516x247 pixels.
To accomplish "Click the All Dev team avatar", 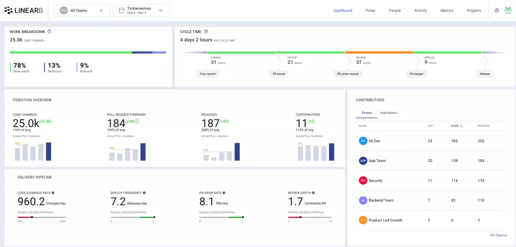I will (363, 141).
